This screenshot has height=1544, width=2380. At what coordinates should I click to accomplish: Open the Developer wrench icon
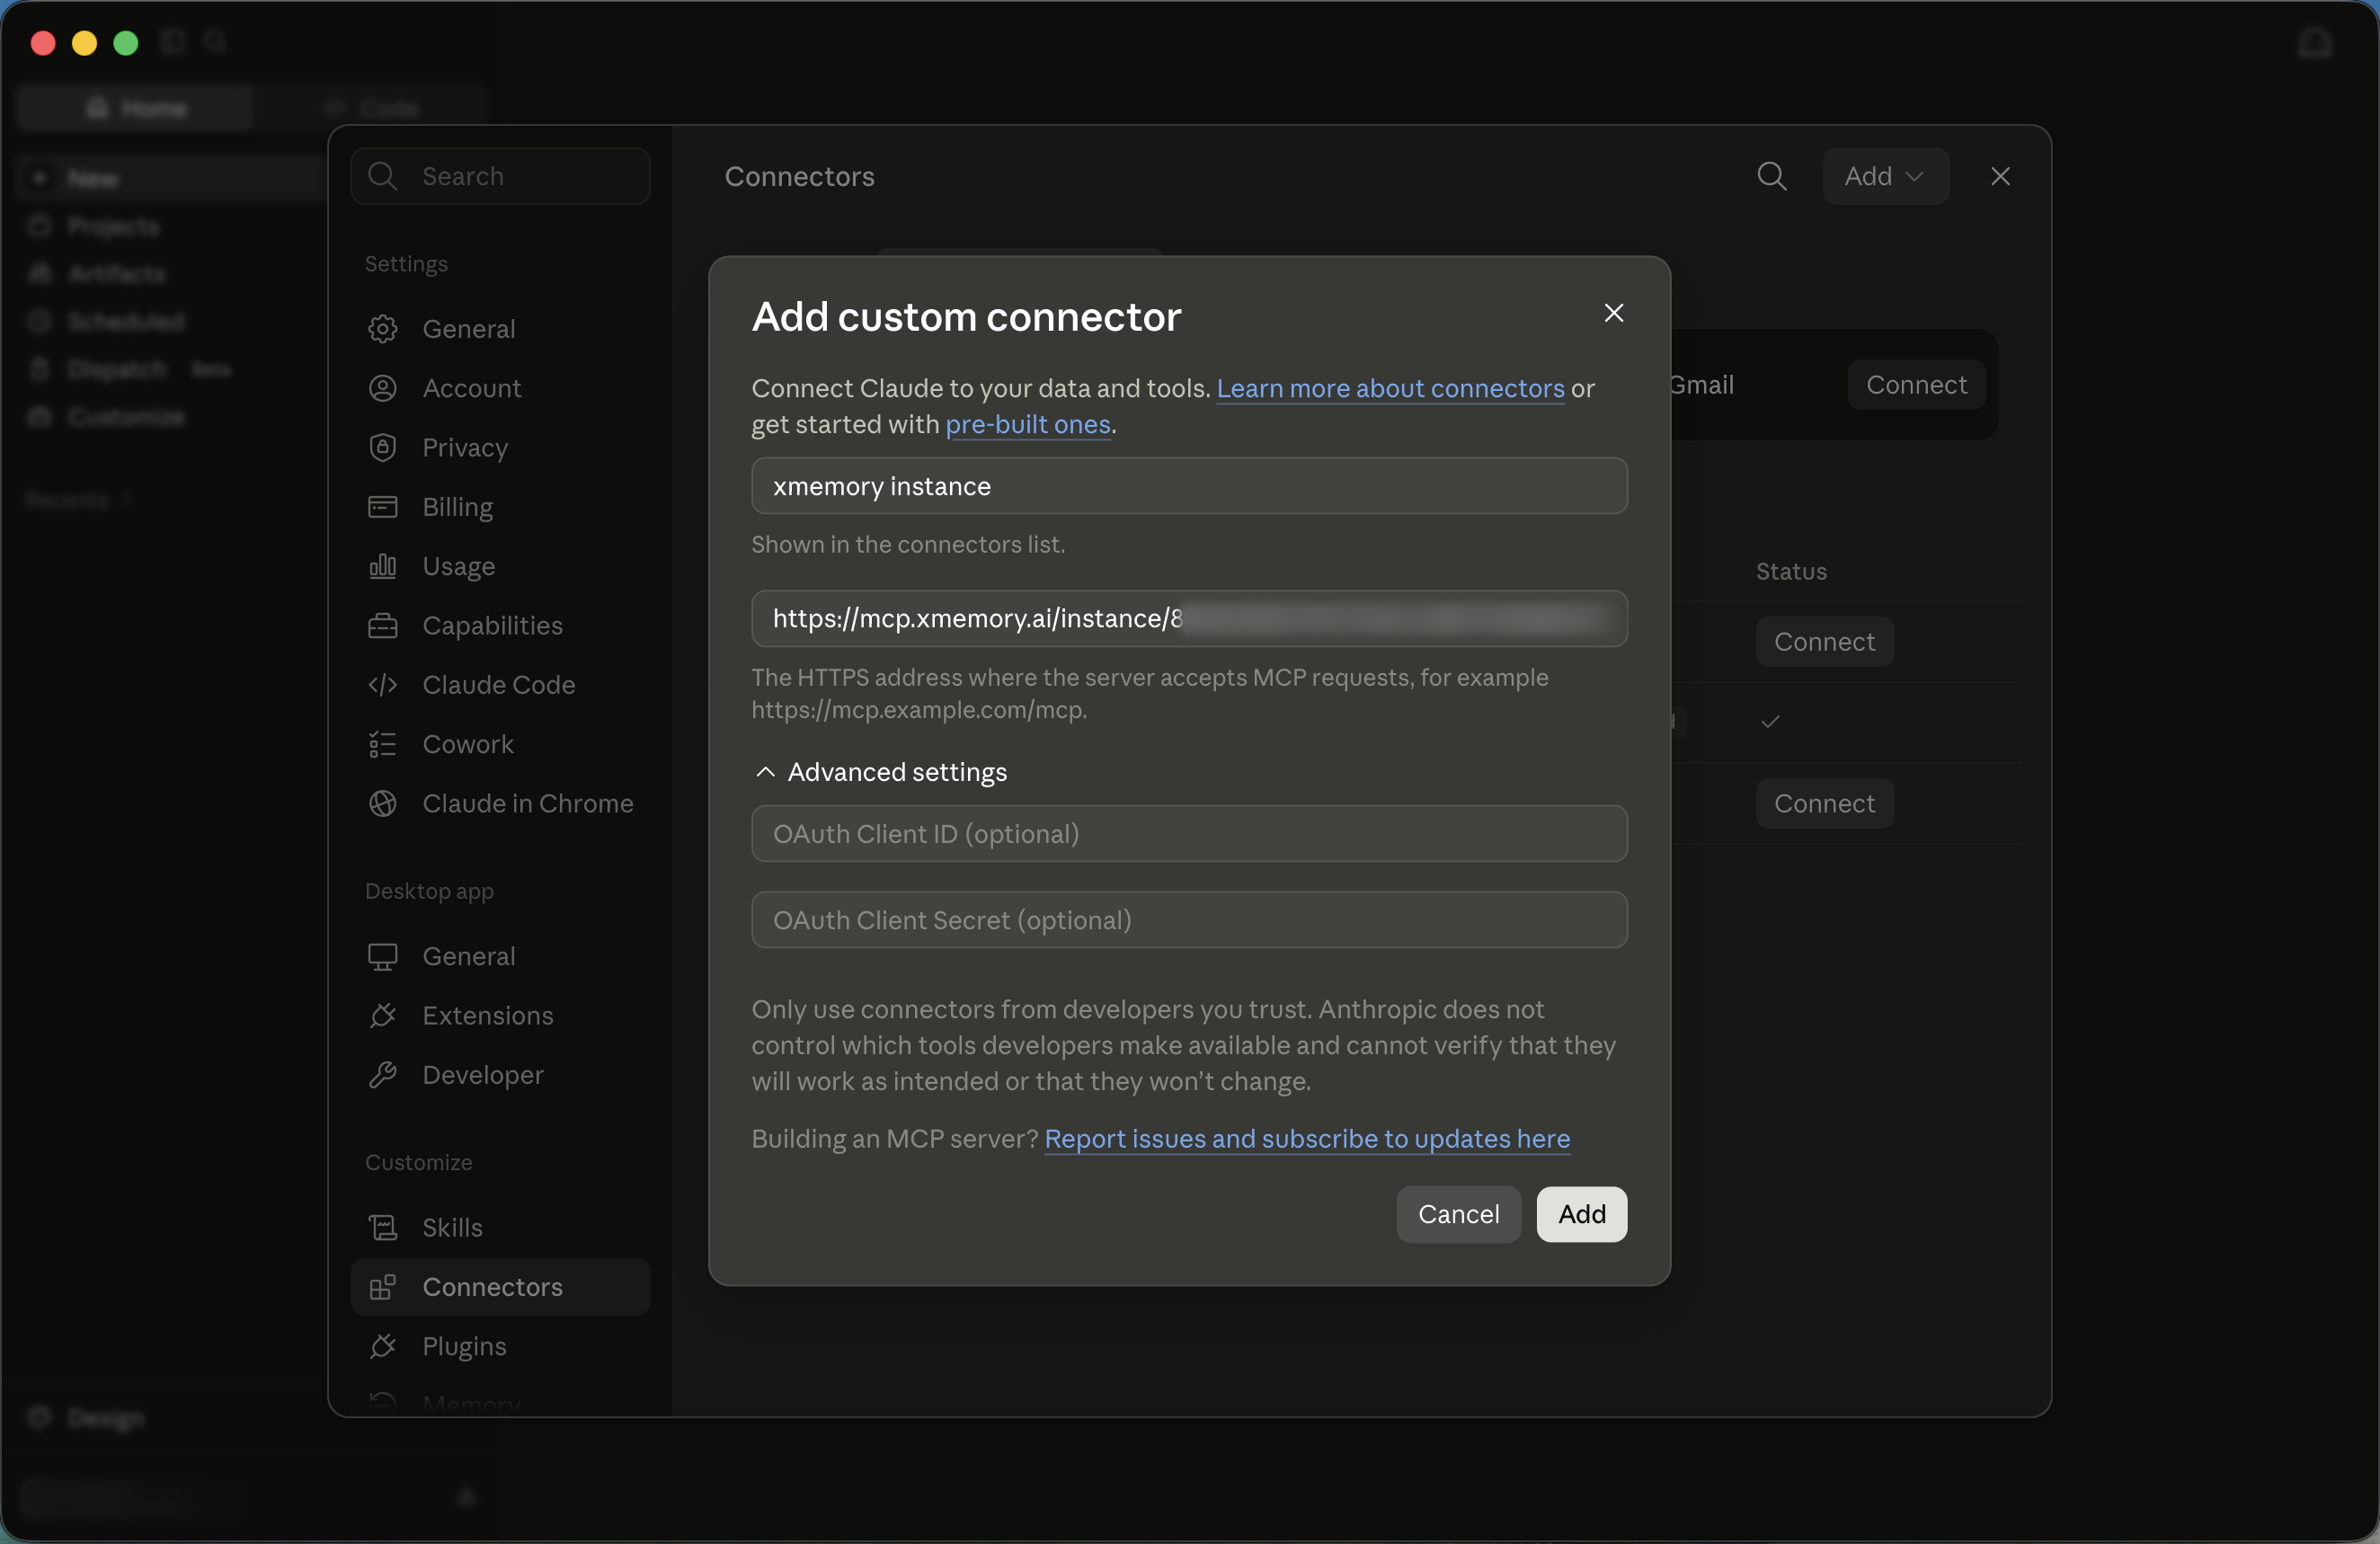(382, 1075)
